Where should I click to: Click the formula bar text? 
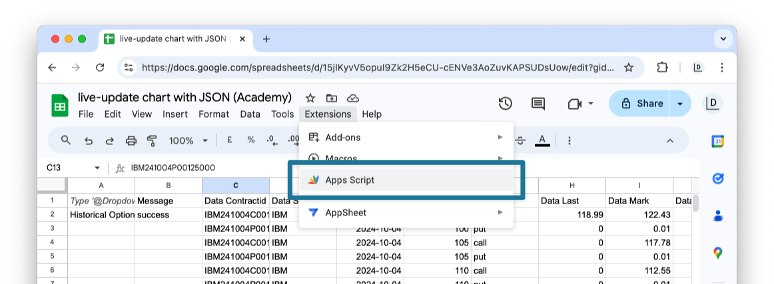click(173, 168)
